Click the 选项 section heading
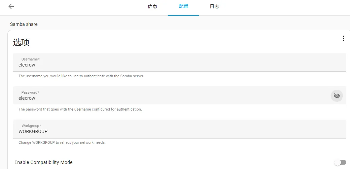350x169 pixels. [x=21, y=42]
